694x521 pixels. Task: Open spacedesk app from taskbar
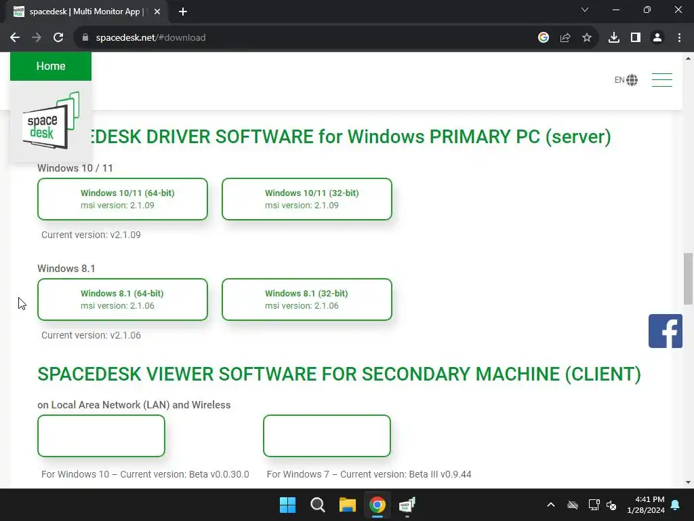407,505
